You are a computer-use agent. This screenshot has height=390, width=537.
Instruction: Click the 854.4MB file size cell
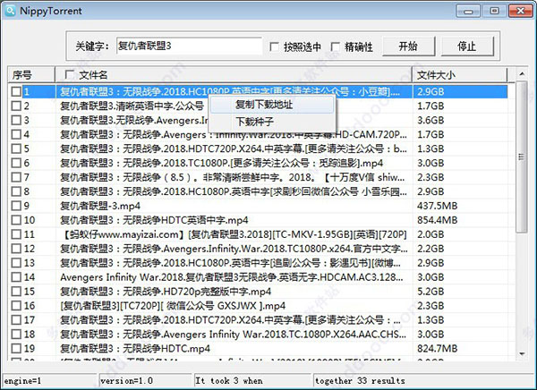(x=438, y=220)
